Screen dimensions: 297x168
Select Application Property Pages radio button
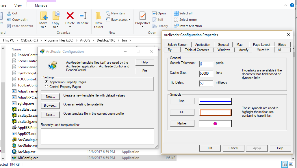[x=46, y=82]
